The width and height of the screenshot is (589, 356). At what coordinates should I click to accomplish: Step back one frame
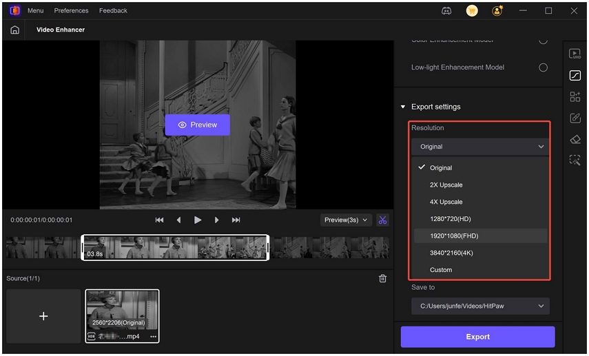click(179, 220)
